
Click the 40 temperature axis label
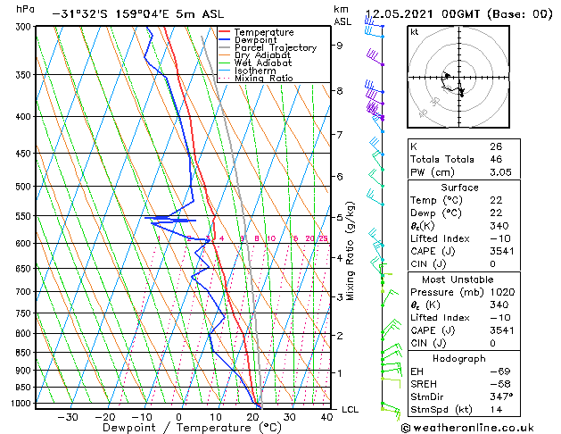coord(326,417)
